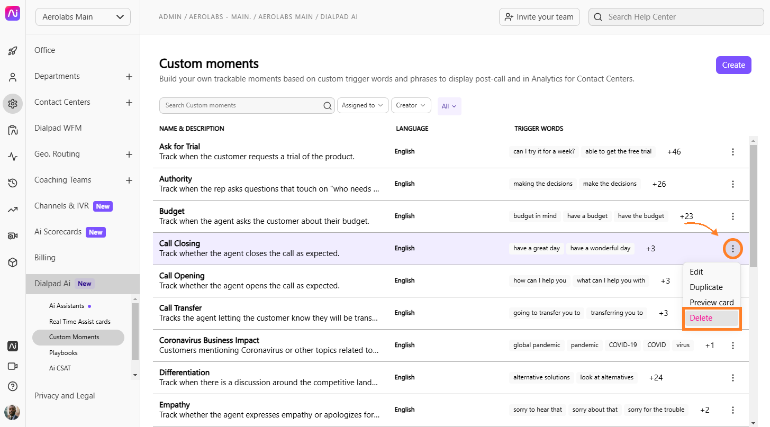The width and height of the screenshot is (770, 427).
Task: Open three-dot menu for Empathy row
Action: pos(733,410)
